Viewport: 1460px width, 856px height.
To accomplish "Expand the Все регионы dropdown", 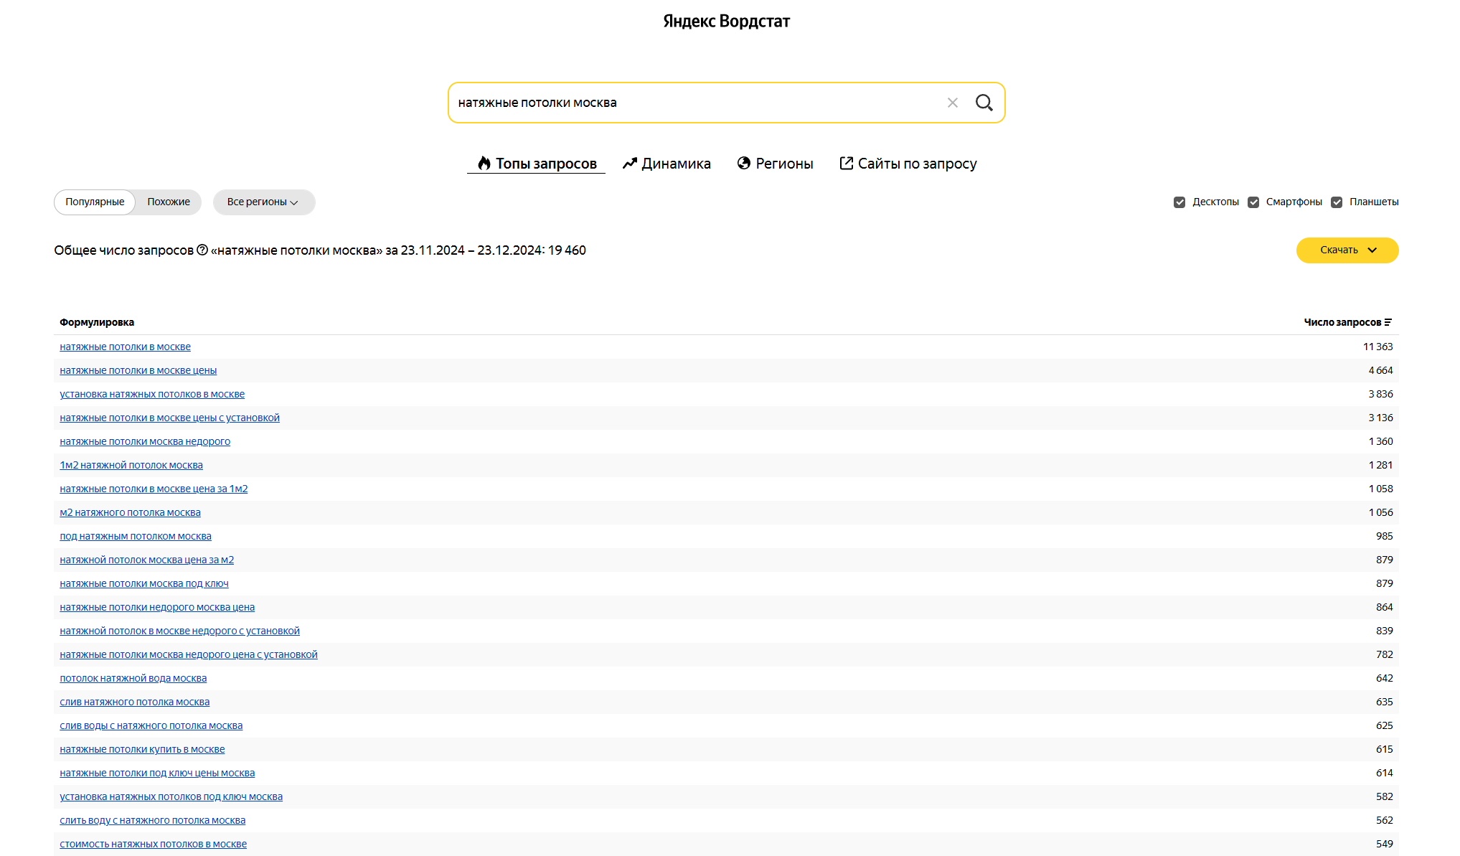I will pos(263,202).
